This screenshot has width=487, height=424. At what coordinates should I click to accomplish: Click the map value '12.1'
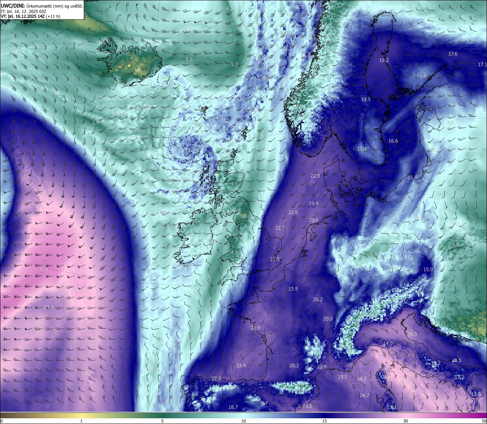point(362,149)
